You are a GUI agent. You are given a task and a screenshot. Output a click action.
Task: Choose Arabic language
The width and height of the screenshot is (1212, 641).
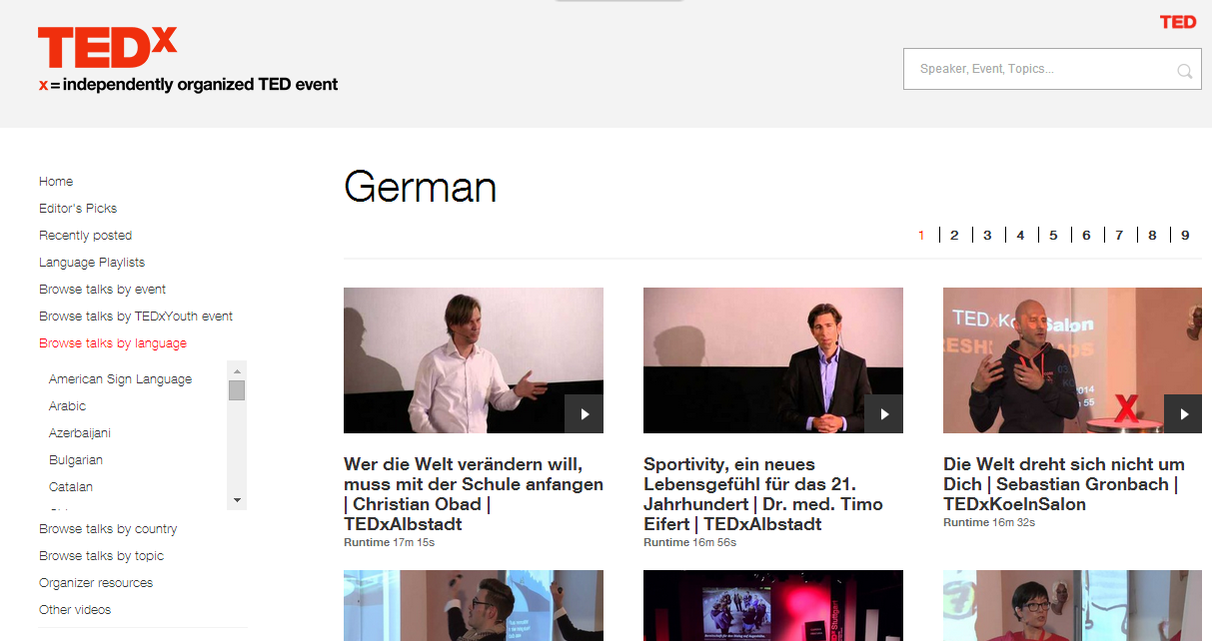tap(67, 406)
